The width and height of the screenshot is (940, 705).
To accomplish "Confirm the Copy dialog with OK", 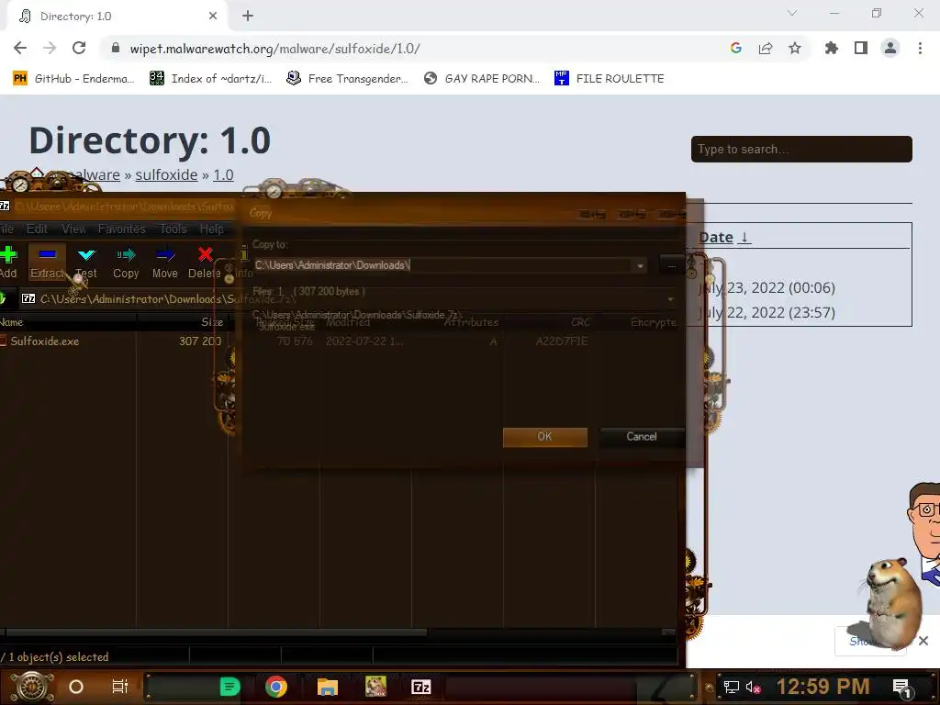I will point(545,437).
